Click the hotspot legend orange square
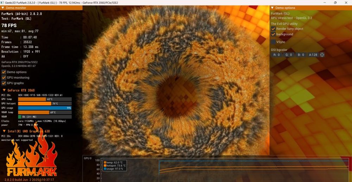Screen dimensions: 352x182 click(x=105, y=165)
